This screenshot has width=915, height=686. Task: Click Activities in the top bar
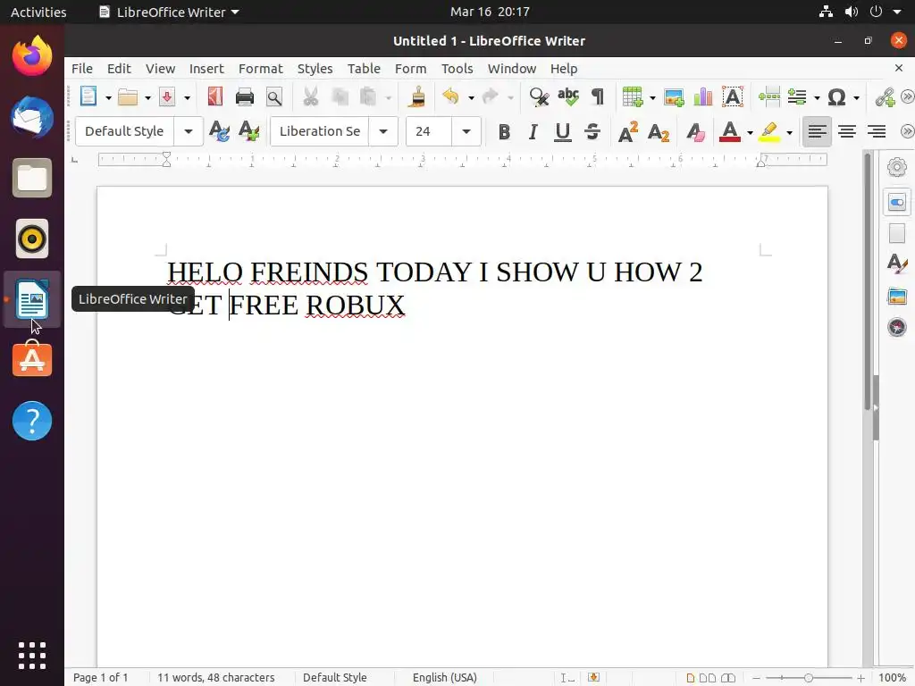tap(38, 12)
